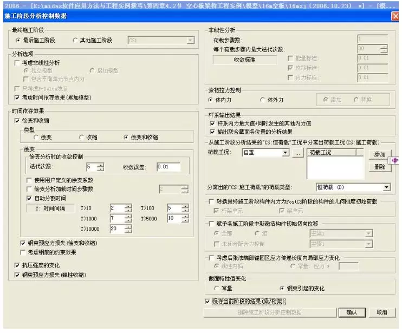Enable 使用用户定义的徐变系数 checkbox
The height and width of the screenshot is (333, 402).
pyautogui.click(x=29, y=180)
